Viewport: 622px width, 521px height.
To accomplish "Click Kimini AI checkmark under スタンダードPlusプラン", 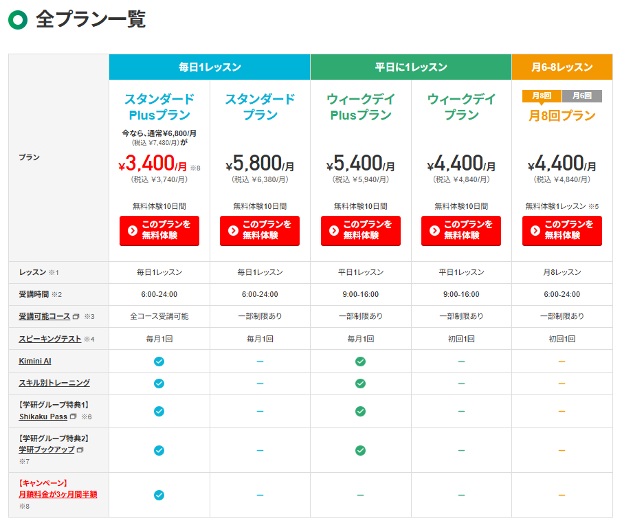I will tap(159, 362).
